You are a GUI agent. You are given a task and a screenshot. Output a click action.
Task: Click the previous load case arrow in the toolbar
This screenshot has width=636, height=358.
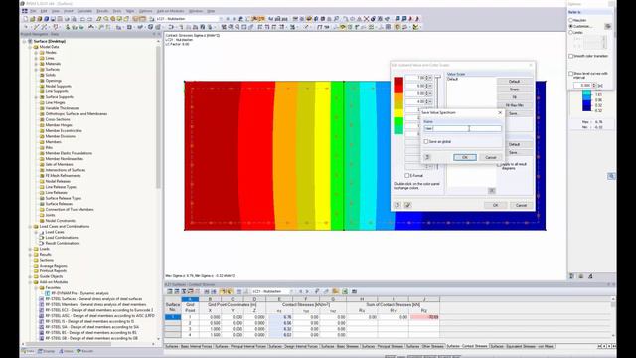(x=228, y=19)
